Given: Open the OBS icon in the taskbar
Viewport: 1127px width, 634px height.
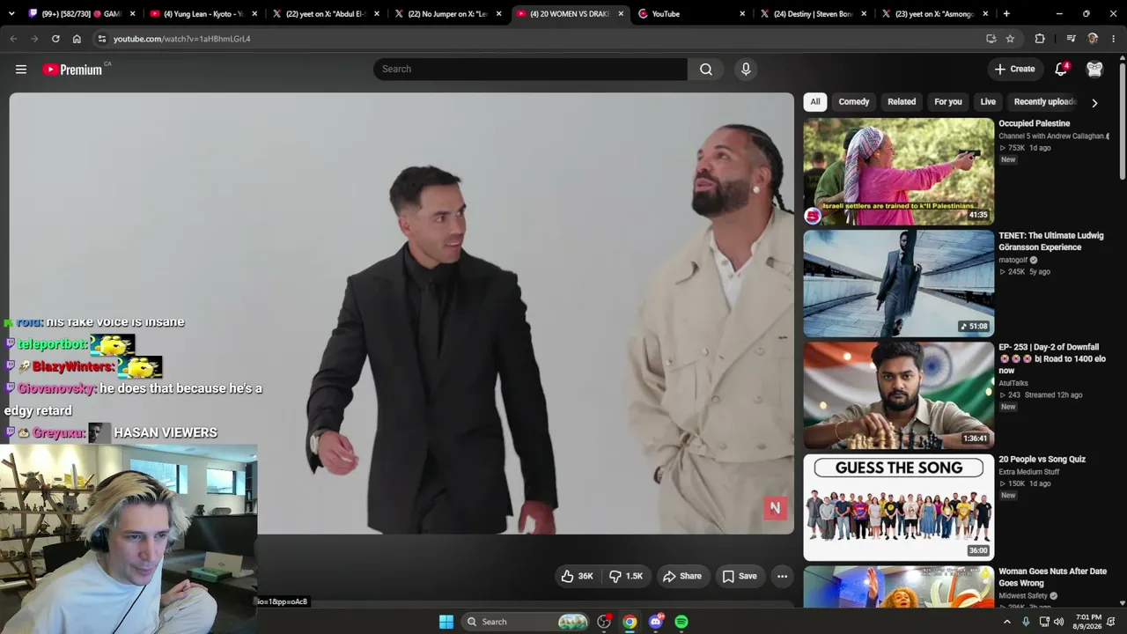Looking at the screenshot, I should tap(604, 622).
